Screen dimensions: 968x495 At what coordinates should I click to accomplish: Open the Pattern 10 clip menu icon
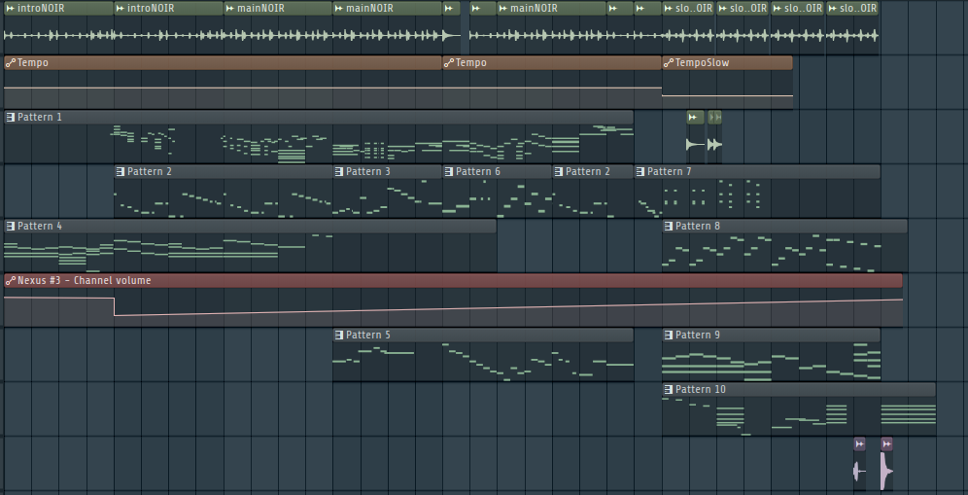click(x=668, y=389)
